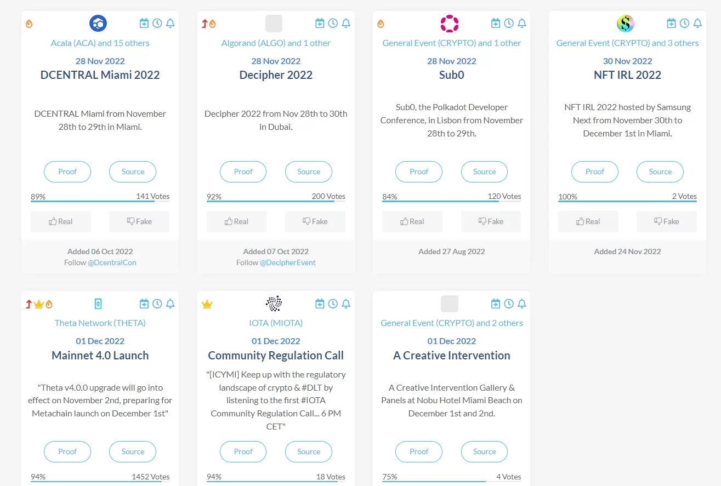The height and width of the screenshot is (486, 721).
Task: Click add-to-calendar icon on DCENTRAL Miami 2022 card
Action: (x=144, y=23)
